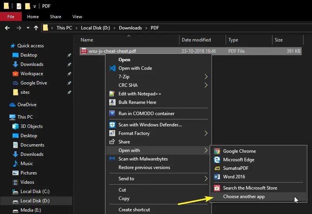This screenshot has height=214, width=312.
Task: Click the Microsoft Store icon in submenu
Action: click(217, 188)
